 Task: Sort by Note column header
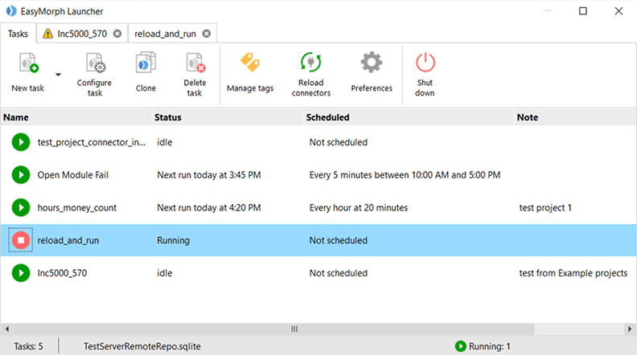click(575, 117)
